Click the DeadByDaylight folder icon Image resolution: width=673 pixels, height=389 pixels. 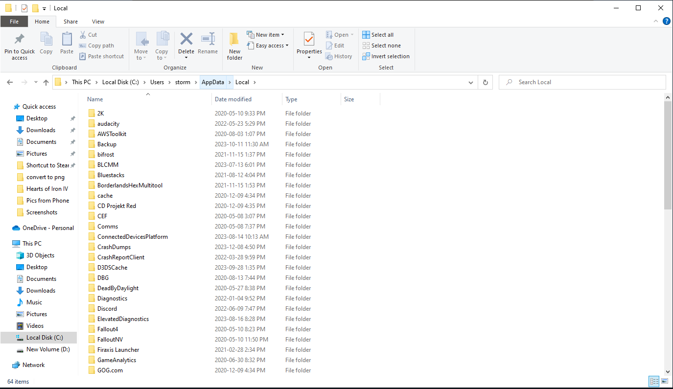click(x=92, y=288)
